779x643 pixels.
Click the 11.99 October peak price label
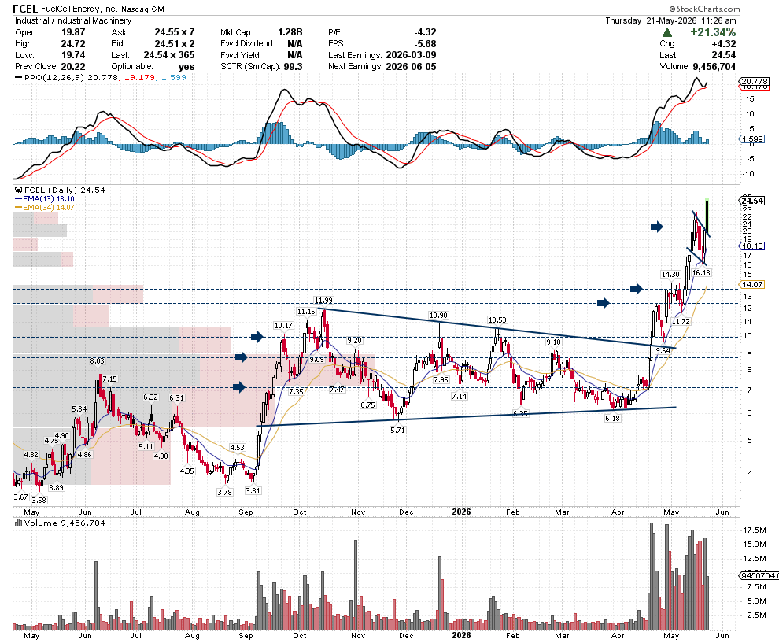[x=323, y=300]
